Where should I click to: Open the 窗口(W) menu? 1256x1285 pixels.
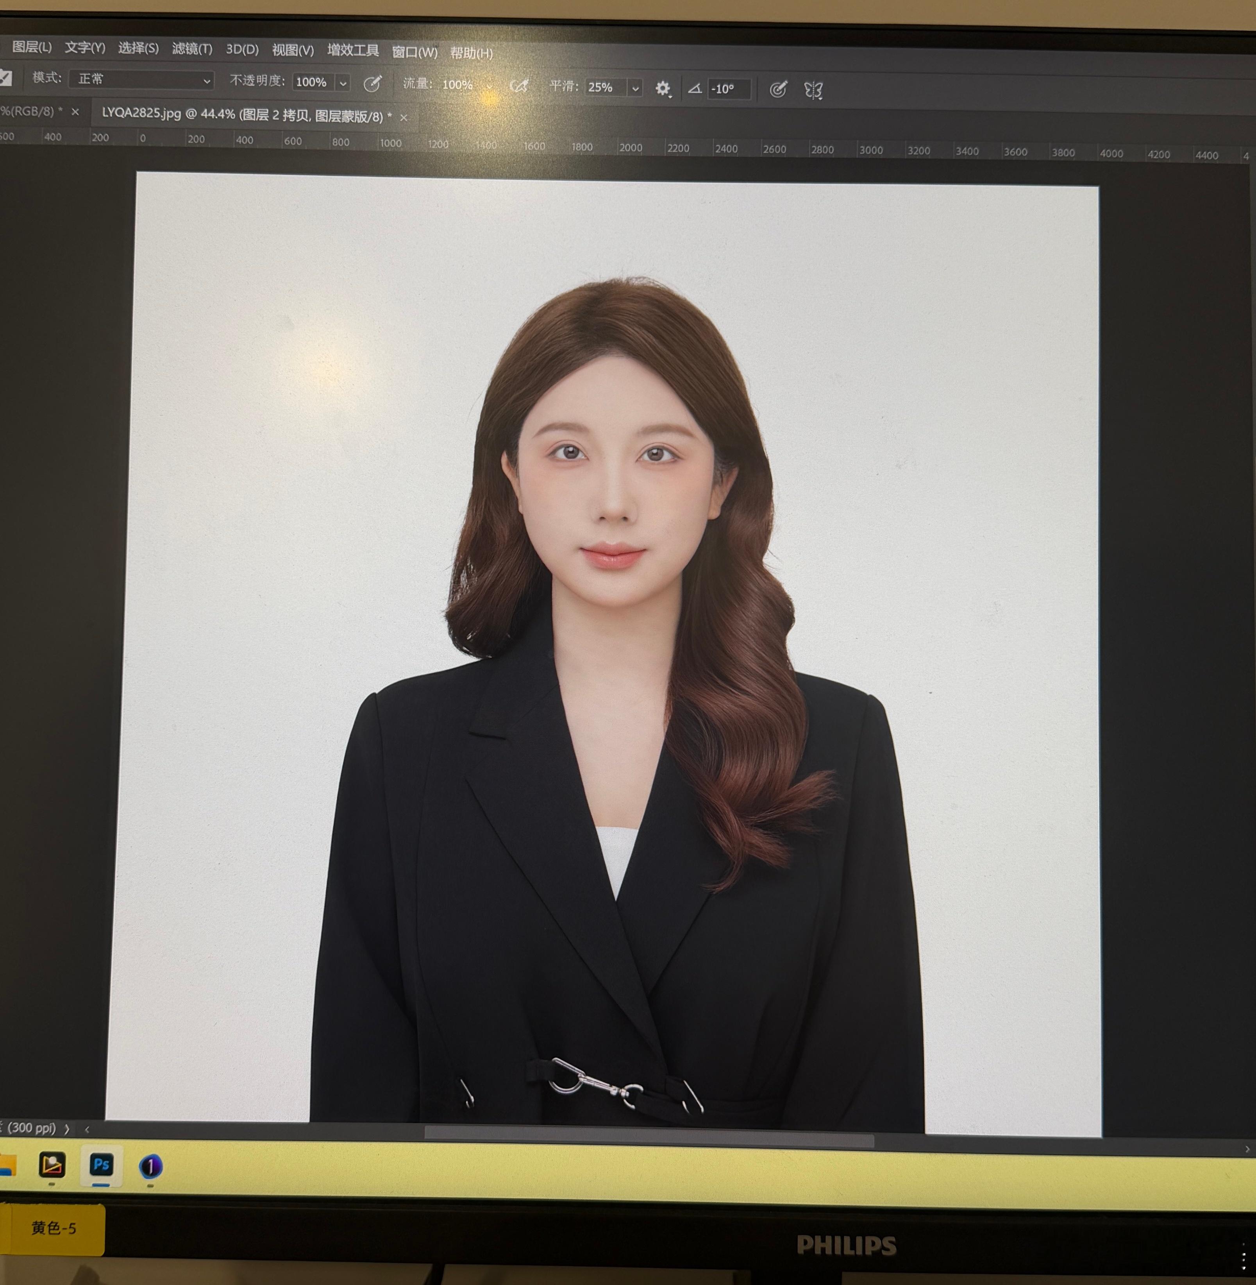[x=414, y=52]
